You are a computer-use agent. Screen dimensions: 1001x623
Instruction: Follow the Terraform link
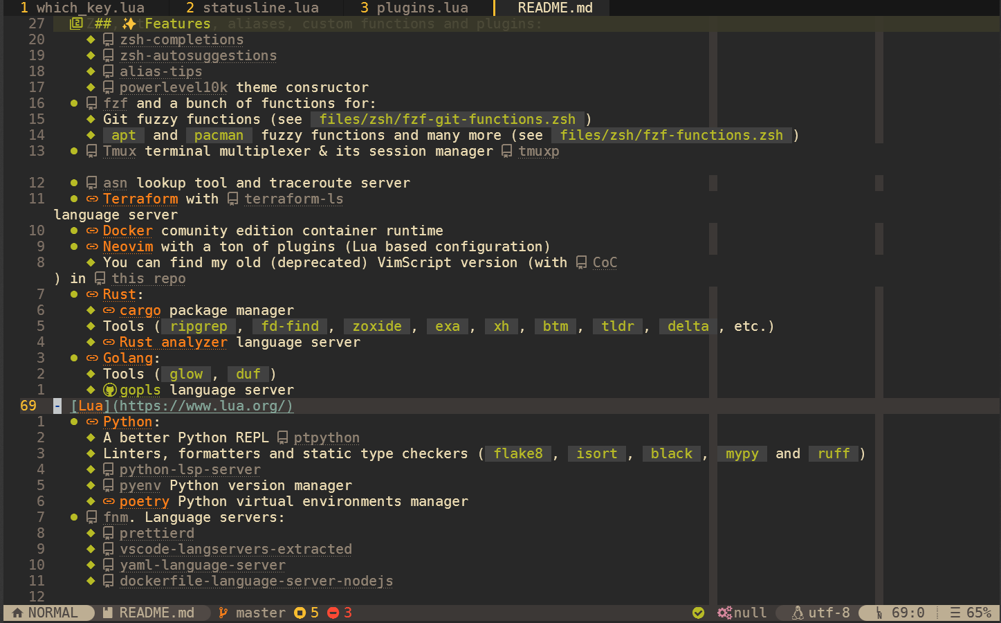click(x=140, y=199)
